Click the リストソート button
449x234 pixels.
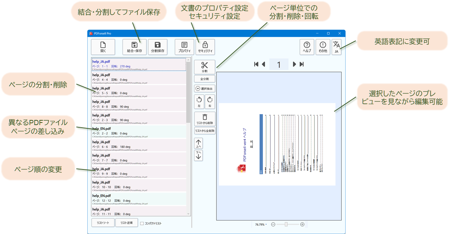click(103, 223)
